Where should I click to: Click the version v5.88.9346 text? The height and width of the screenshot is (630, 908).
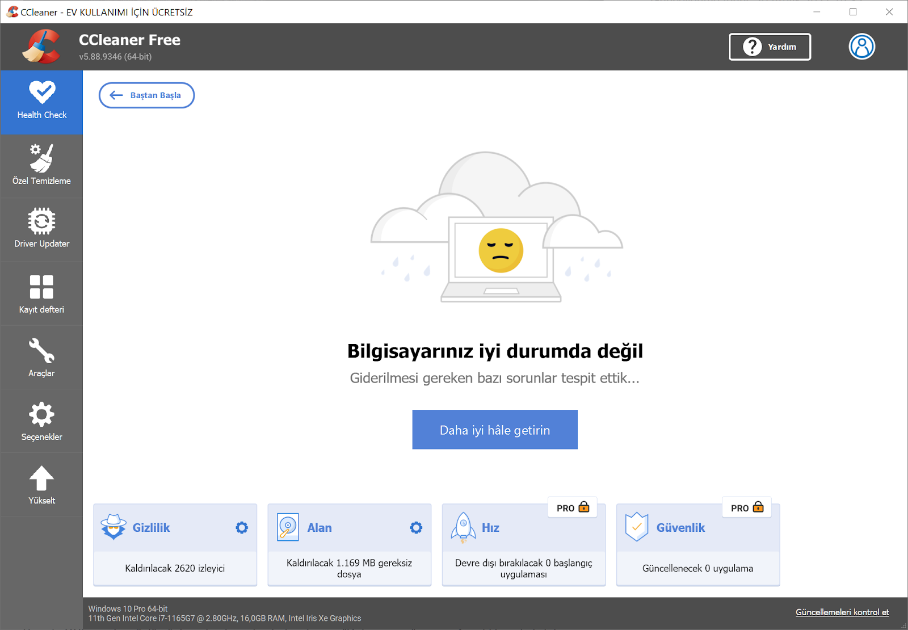click(115, 57)
